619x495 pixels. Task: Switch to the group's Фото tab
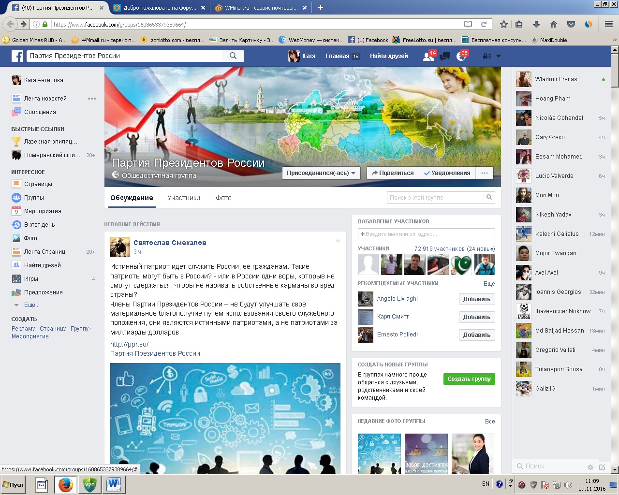(x=223, y=198)
